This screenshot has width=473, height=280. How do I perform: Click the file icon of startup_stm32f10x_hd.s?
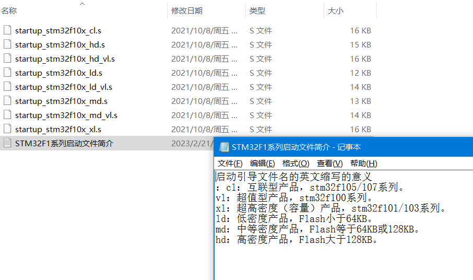7,44
